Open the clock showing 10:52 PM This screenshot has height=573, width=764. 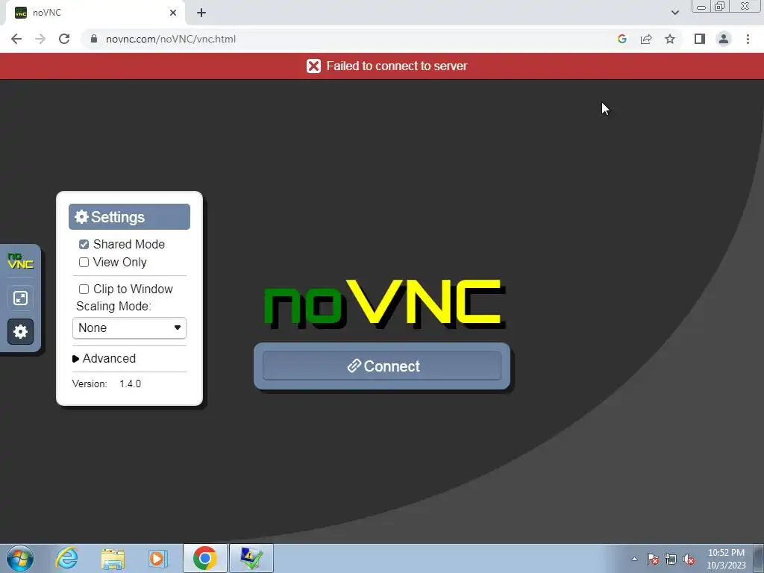point(726,559)
